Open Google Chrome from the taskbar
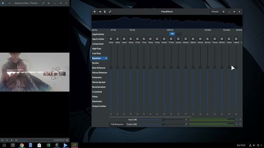This screenshot has width=264, height=148. click(21, 145)
